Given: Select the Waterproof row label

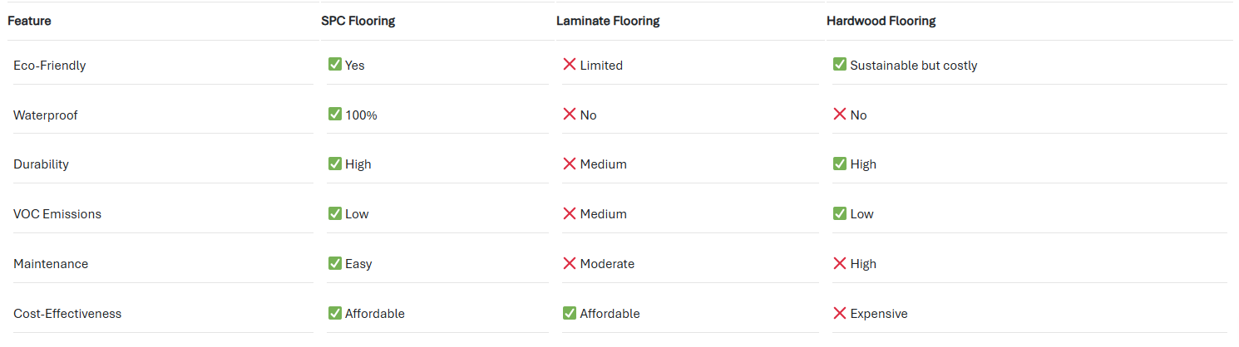Looking at the screenshot, I should (x=45, y=115).
